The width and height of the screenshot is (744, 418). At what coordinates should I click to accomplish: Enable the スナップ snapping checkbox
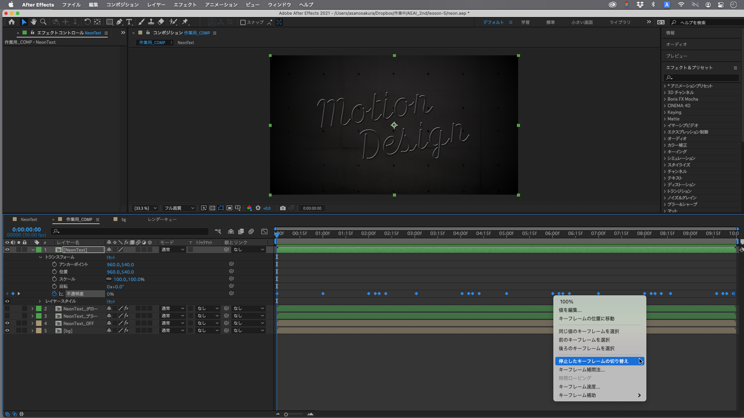(x=243, y=22)
